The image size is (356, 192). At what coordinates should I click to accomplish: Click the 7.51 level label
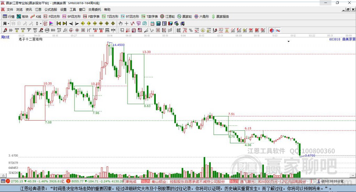tap(231, 114)
